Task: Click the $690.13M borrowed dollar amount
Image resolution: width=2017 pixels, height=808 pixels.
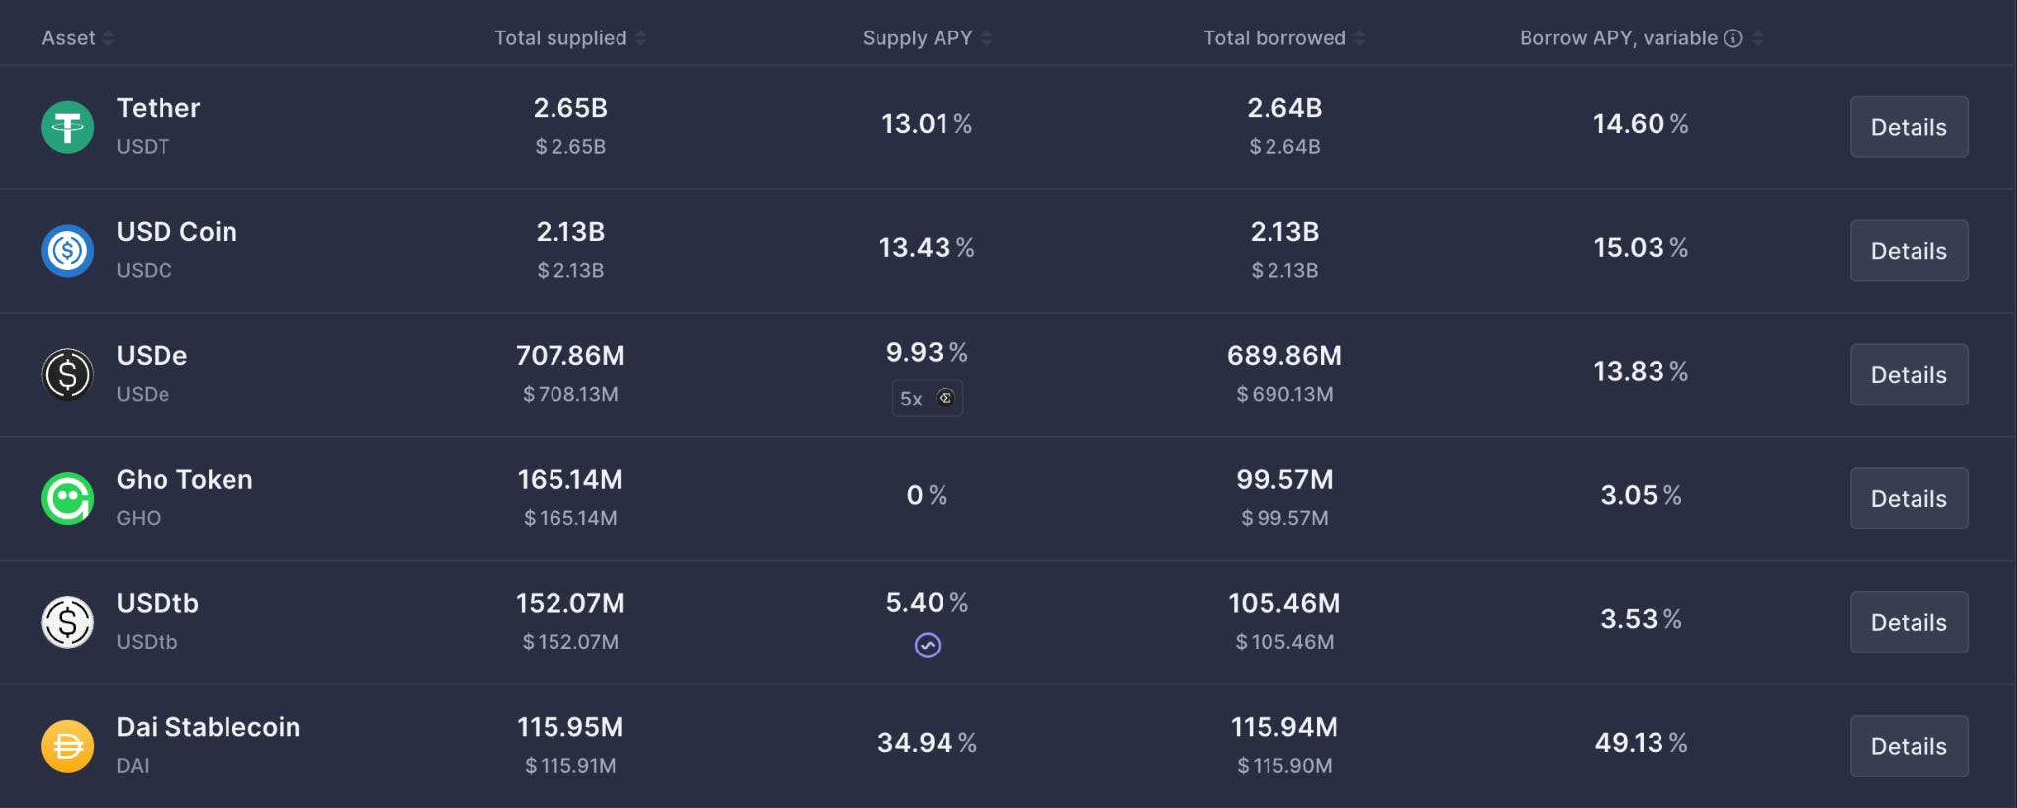Action: 1284,395
